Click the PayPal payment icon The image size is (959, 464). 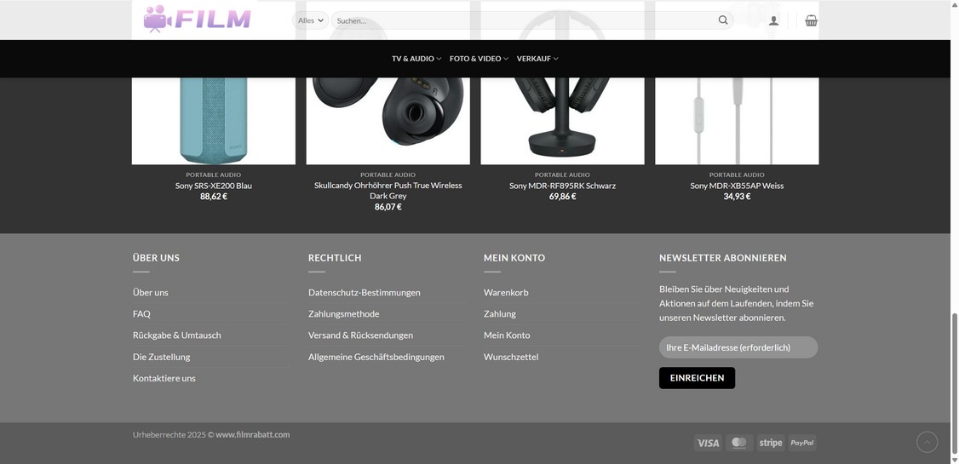click(x=801, y=443)
